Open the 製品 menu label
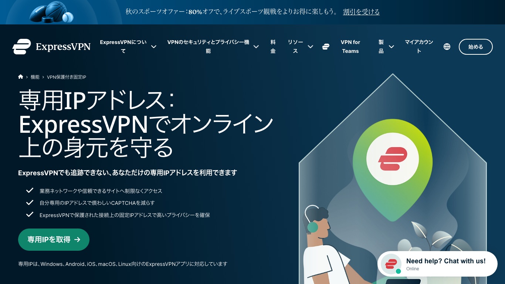Image resolution: width=505 pixels, height=284 pixels. (381, 47)
